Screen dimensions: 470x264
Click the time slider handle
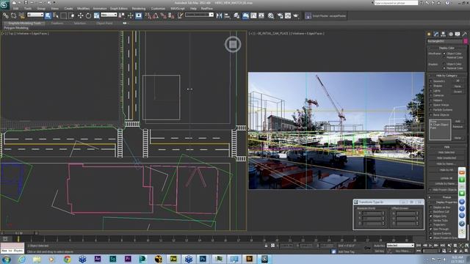click(19, 233)
